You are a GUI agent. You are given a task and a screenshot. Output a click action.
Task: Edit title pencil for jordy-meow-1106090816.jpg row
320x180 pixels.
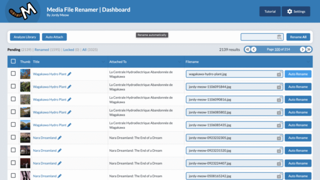coord(70,99)
